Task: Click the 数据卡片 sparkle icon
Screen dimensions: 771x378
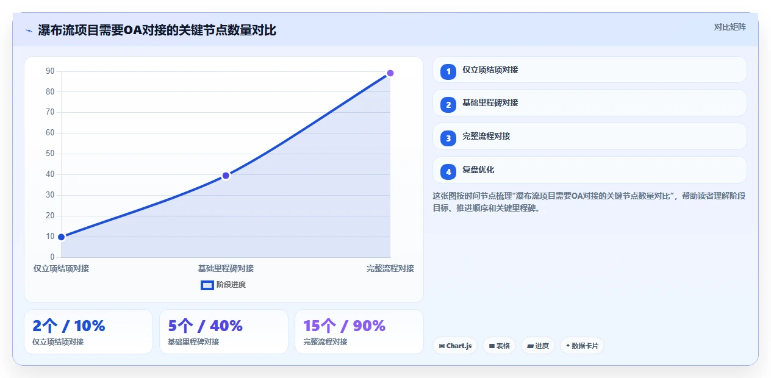Action: [568, 346]
